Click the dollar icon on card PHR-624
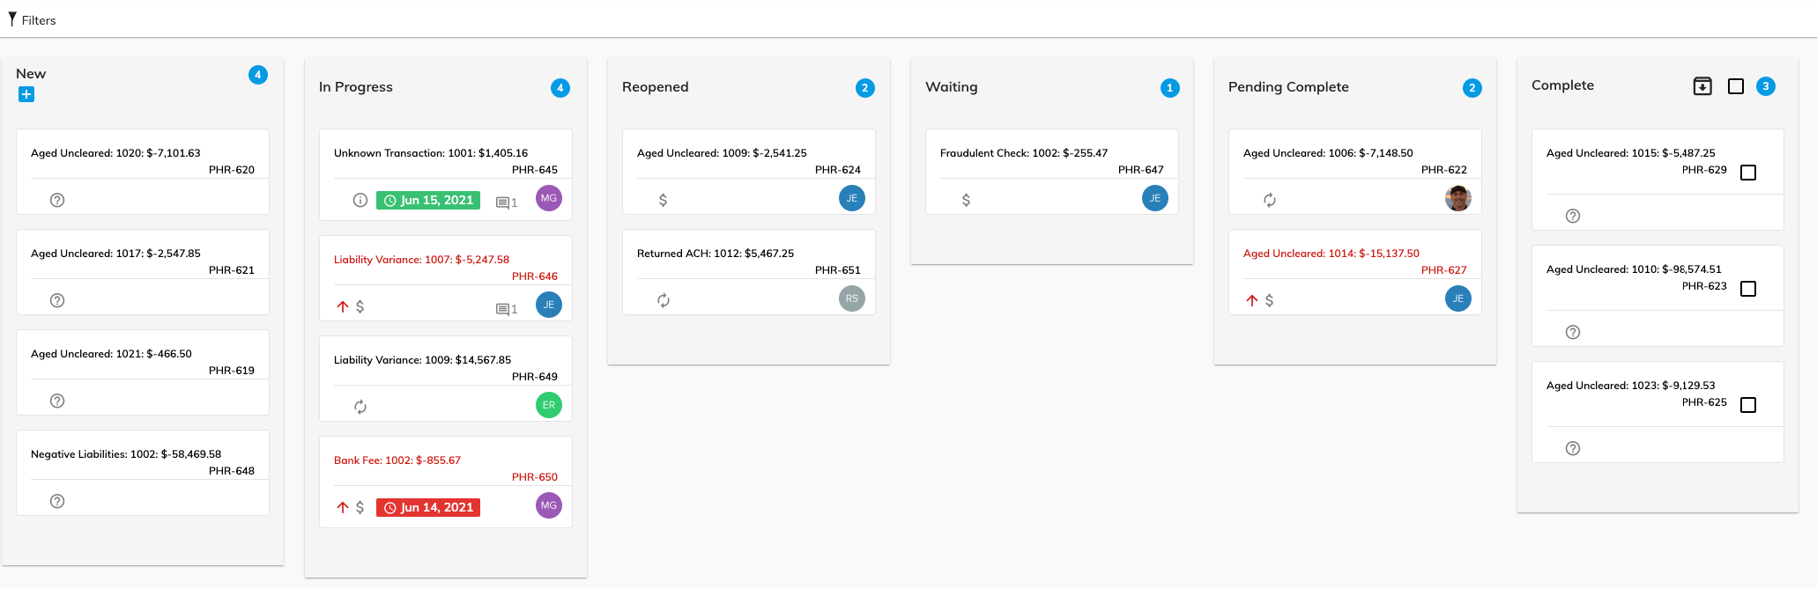This screenshot has height=589, width=1817. click(x=663, y=200)
